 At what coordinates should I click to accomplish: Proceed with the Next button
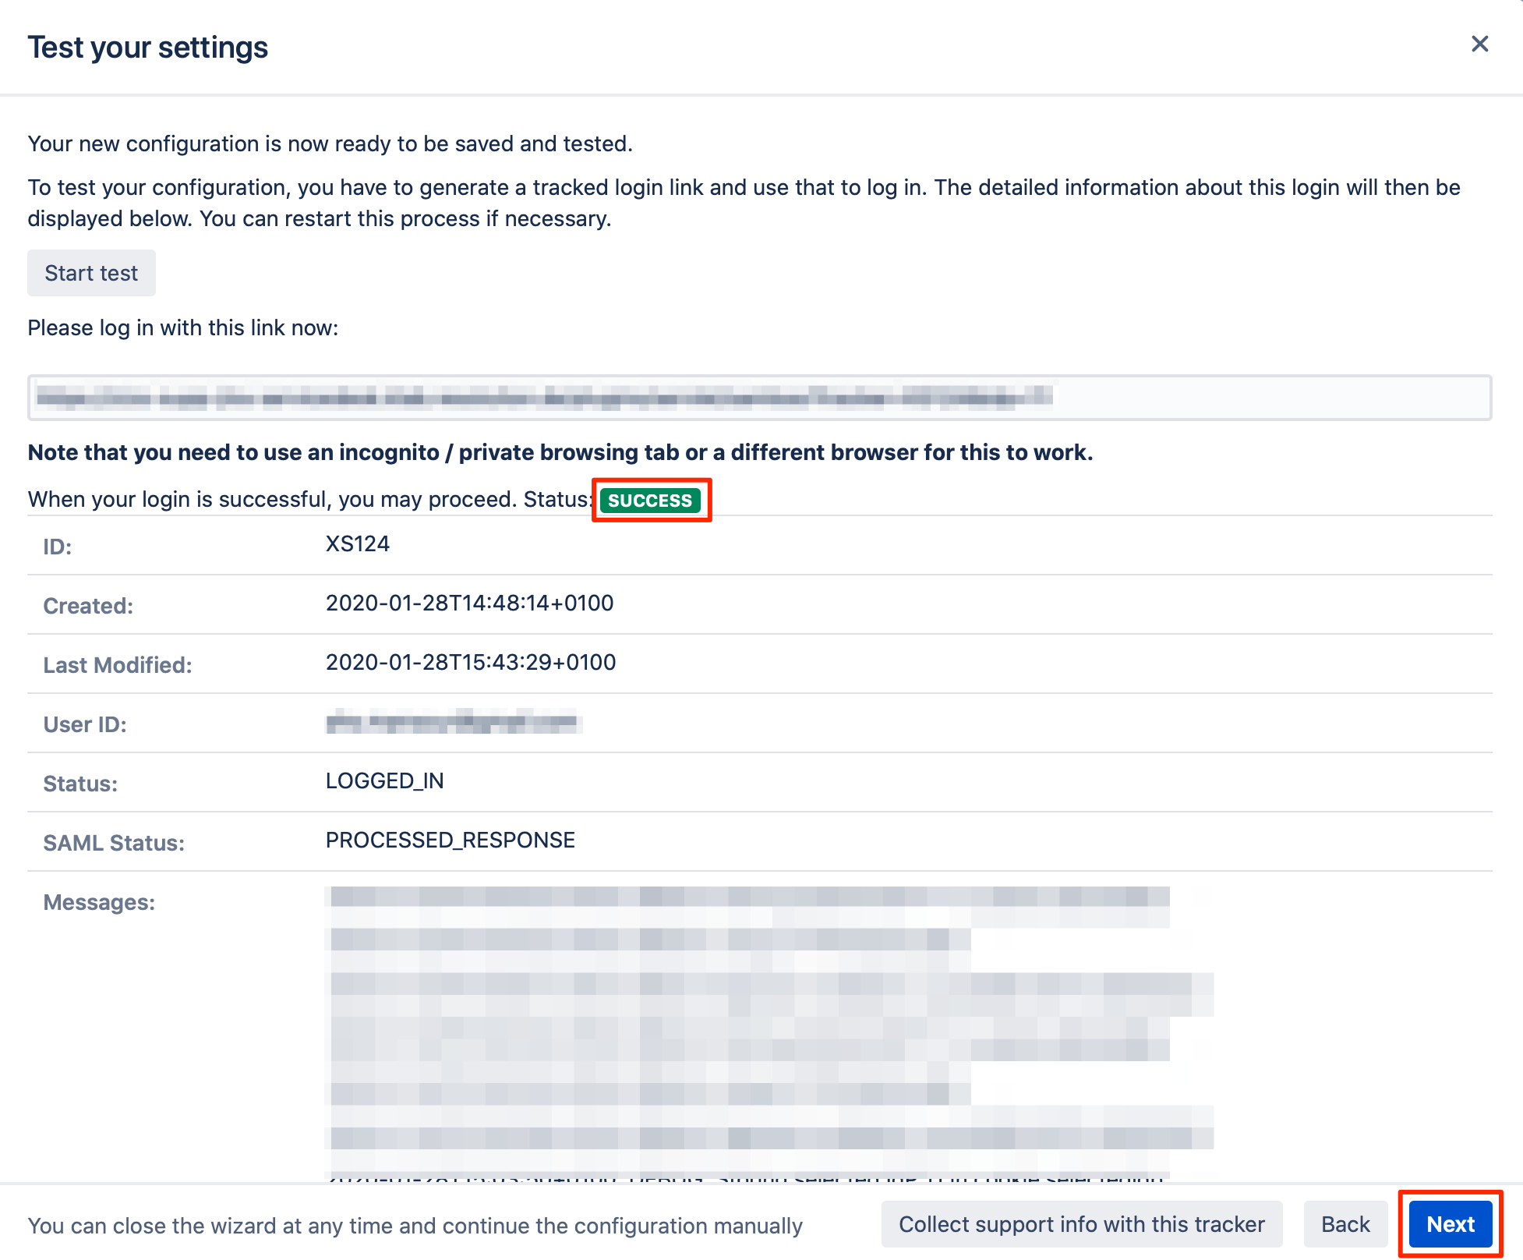pos(1451,1224)
